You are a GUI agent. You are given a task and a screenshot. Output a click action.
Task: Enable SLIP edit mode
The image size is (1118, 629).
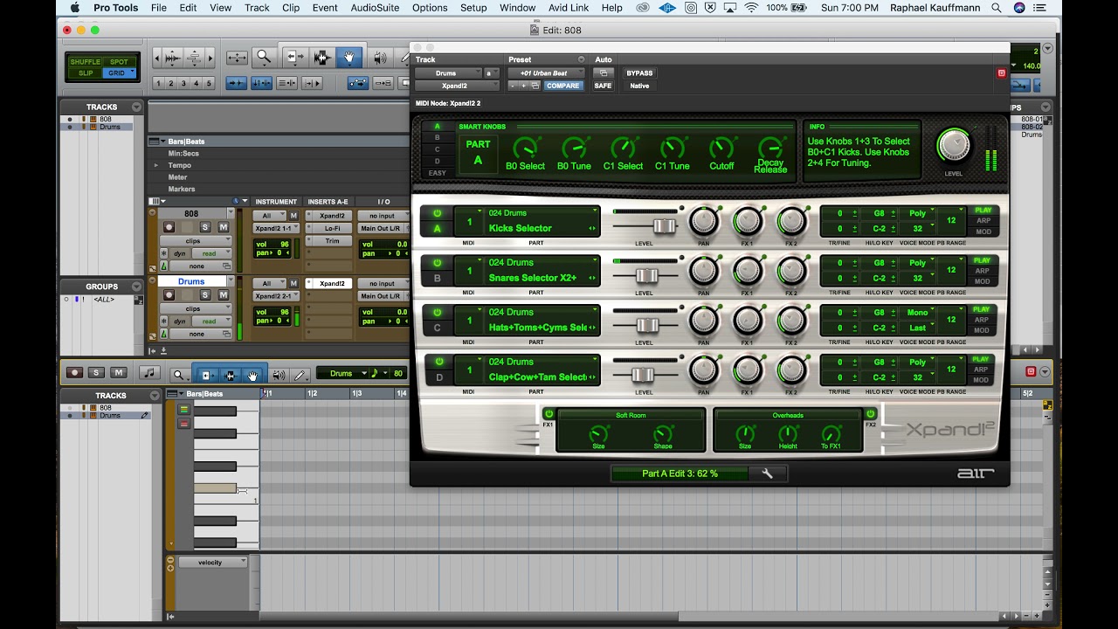(85, 73)
